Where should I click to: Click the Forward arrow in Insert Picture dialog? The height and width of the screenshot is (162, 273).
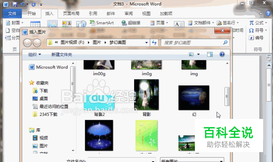click(37, 43)
